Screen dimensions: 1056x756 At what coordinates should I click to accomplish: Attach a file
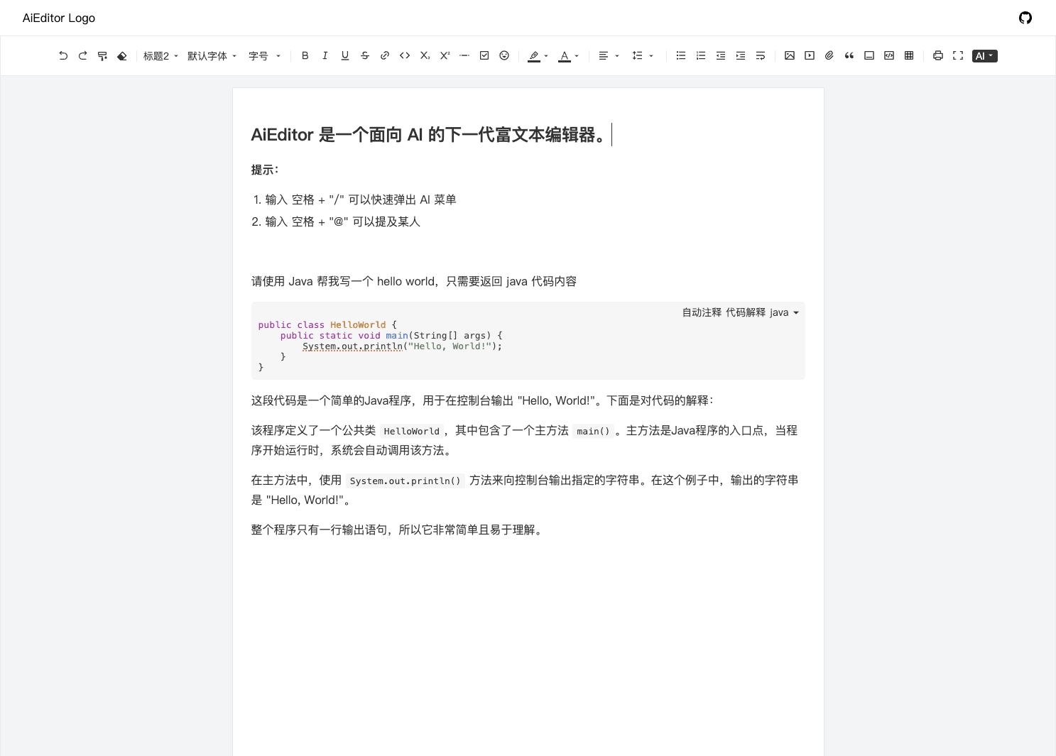click(x=829, y=55)
